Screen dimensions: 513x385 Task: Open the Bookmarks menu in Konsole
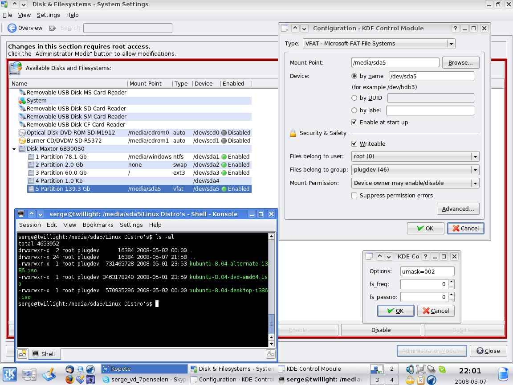click(x=98, y=225)
